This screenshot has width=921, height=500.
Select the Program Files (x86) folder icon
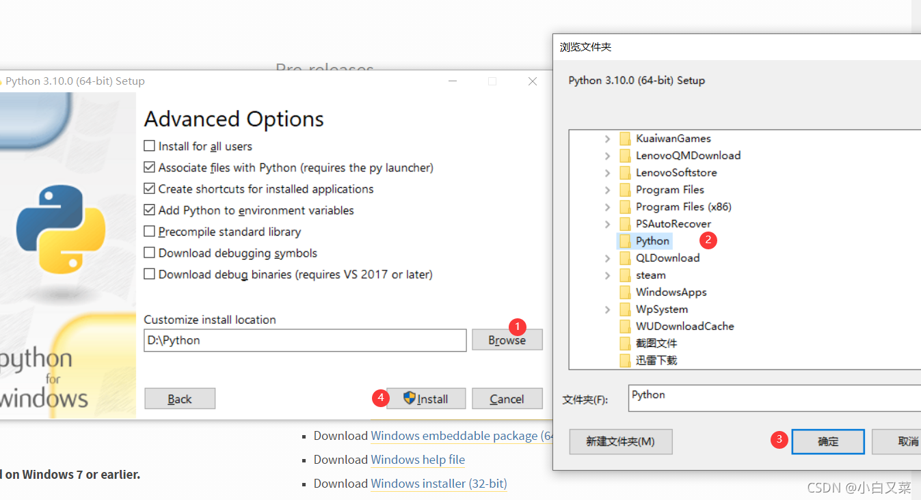click(x=625, y=207)
